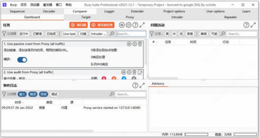
Task: Select the Advisory tab
Action: pos(158,84)
